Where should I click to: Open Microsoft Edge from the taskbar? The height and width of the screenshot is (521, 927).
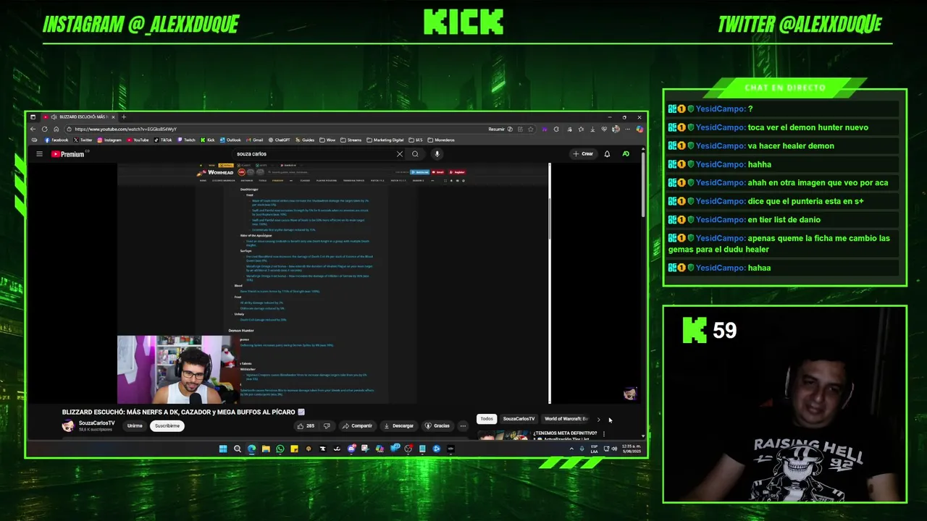coord(251,449)
